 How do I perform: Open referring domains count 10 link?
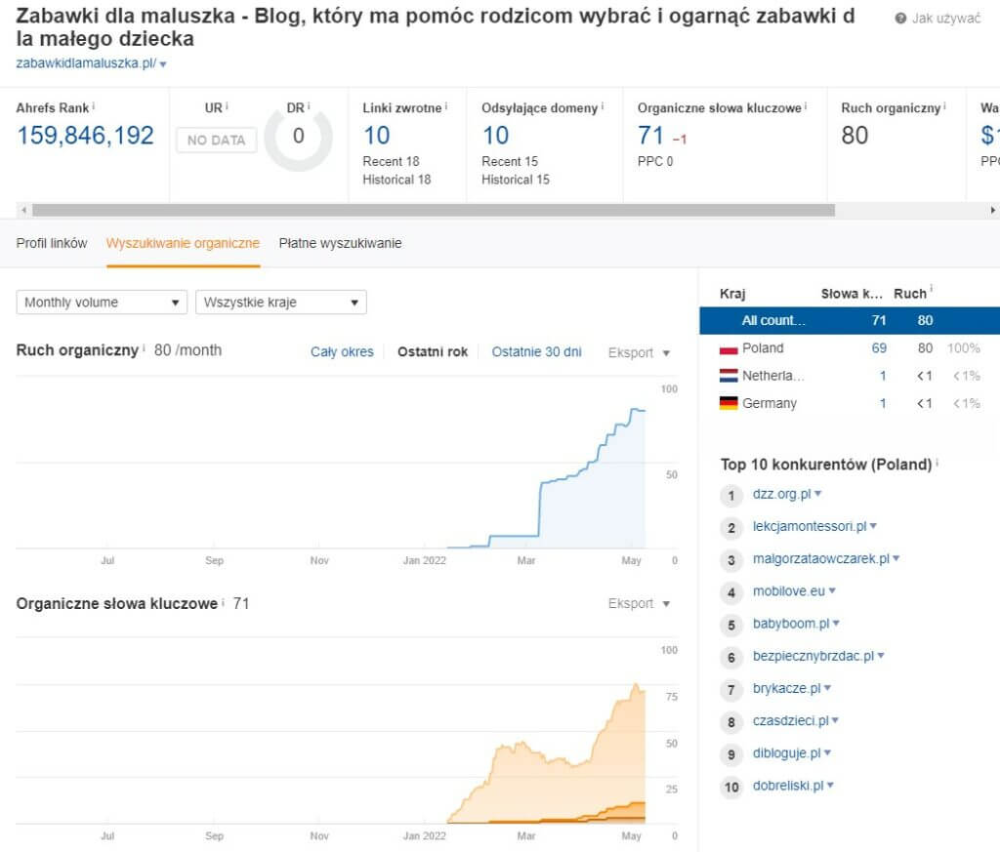(495, 135)
